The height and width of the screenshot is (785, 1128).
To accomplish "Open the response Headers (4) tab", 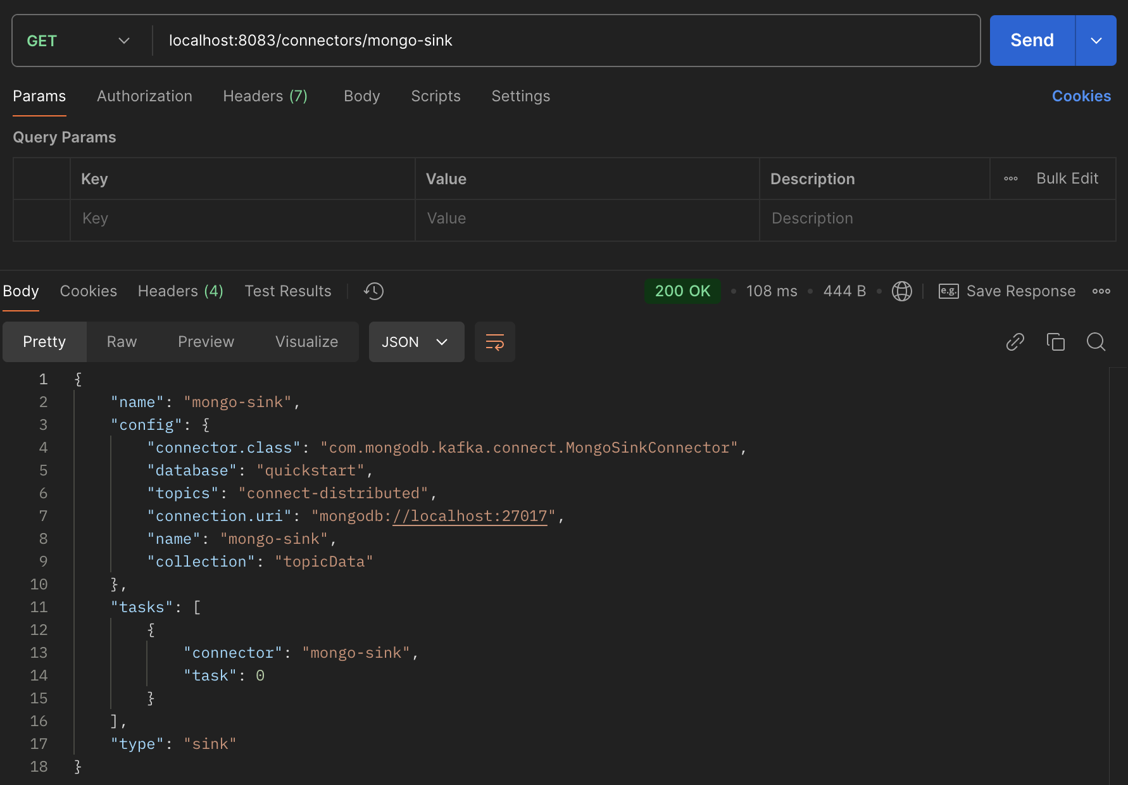I will click(180, 291).
